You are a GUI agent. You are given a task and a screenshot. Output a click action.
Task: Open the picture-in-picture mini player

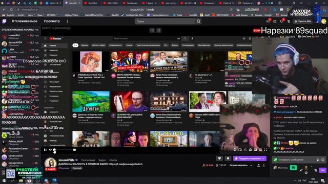click(x=240, y=150)
